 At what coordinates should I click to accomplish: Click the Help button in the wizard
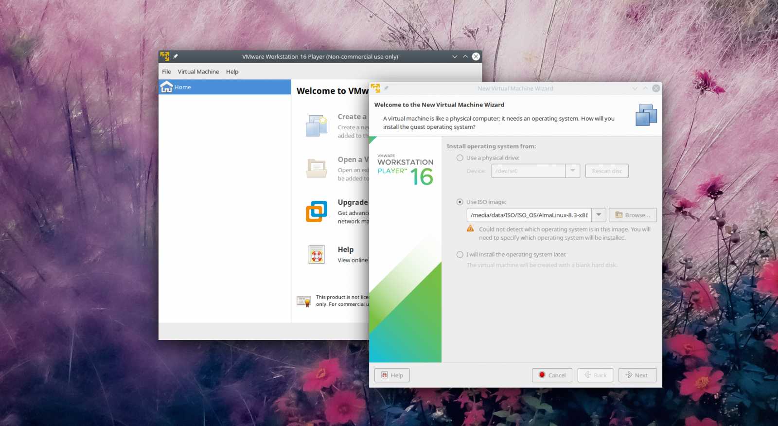pos(392,375)
